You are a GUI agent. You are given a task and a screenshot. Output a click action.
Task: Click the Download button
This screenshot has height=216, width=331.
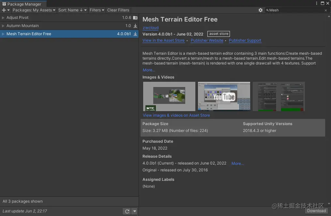pyautogui.click(x=316, y=211)
